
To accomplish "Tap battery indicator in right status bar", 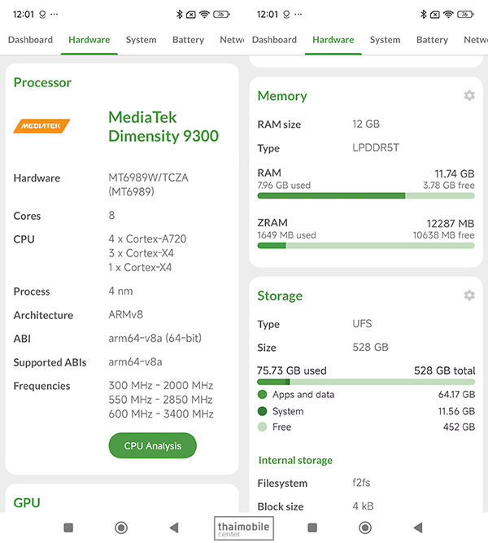I will (465, 14).
